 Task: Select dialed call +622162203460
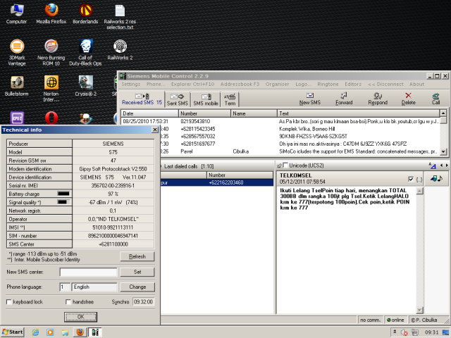pyautogui.click(x=217, y=182)
